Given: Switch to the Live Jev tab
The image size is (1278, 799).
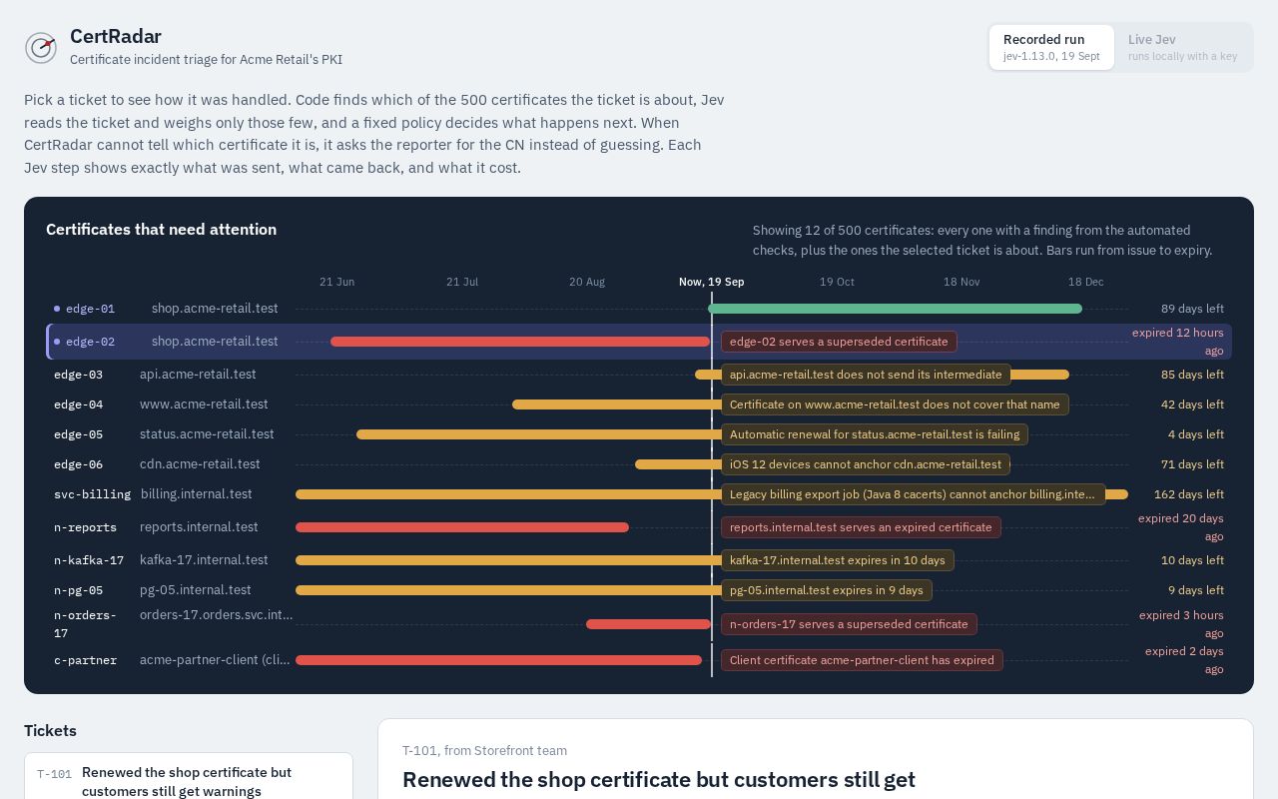Looking at the screenshot, I should tap(1182, 47).
